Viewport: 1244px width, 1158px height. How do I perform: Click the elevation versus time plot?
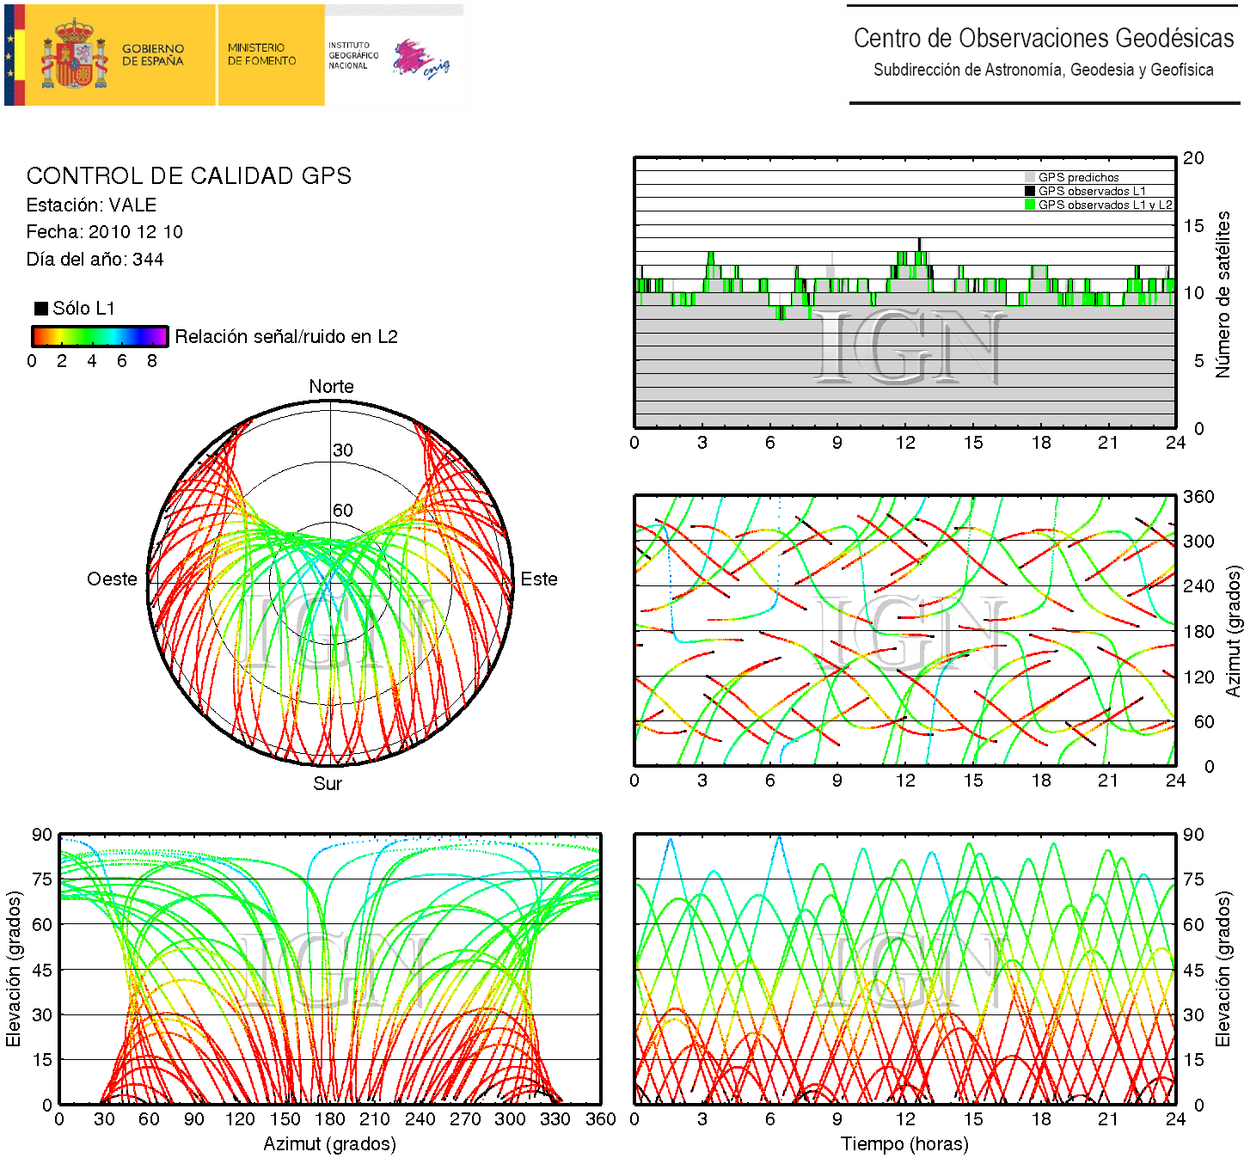point(904,969)
